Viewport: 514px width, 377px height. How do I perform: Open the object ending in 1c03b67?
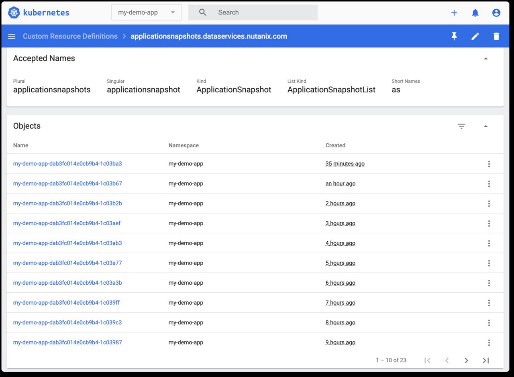click(67, 183)
